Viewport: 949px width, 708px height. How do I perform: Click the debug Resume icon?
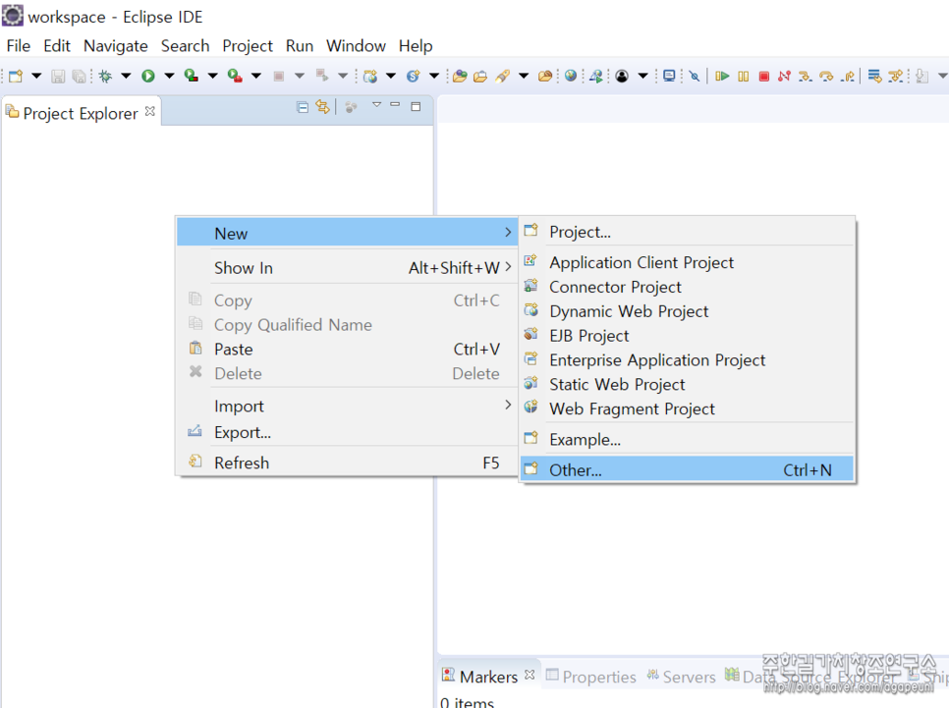(722, 76)
